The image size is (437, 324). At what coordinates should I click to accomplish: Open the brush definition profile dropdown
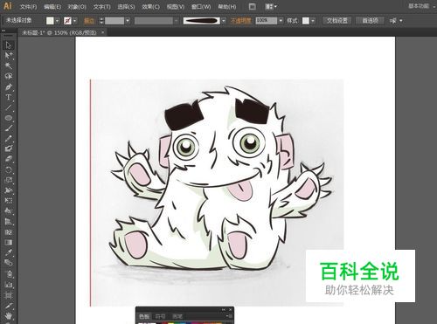[x=224, y=21]
